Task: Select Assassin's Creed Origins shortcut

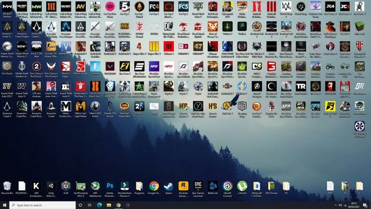Action: click(22, 27)
